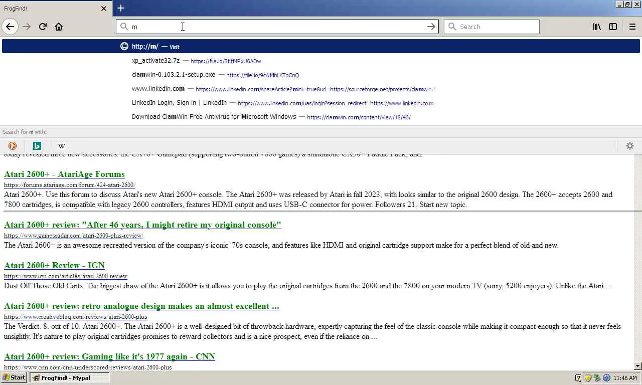This screenshot has width=642, height=385.
Task: Toggle the sidebar view icon
Action: click(613, 27)
